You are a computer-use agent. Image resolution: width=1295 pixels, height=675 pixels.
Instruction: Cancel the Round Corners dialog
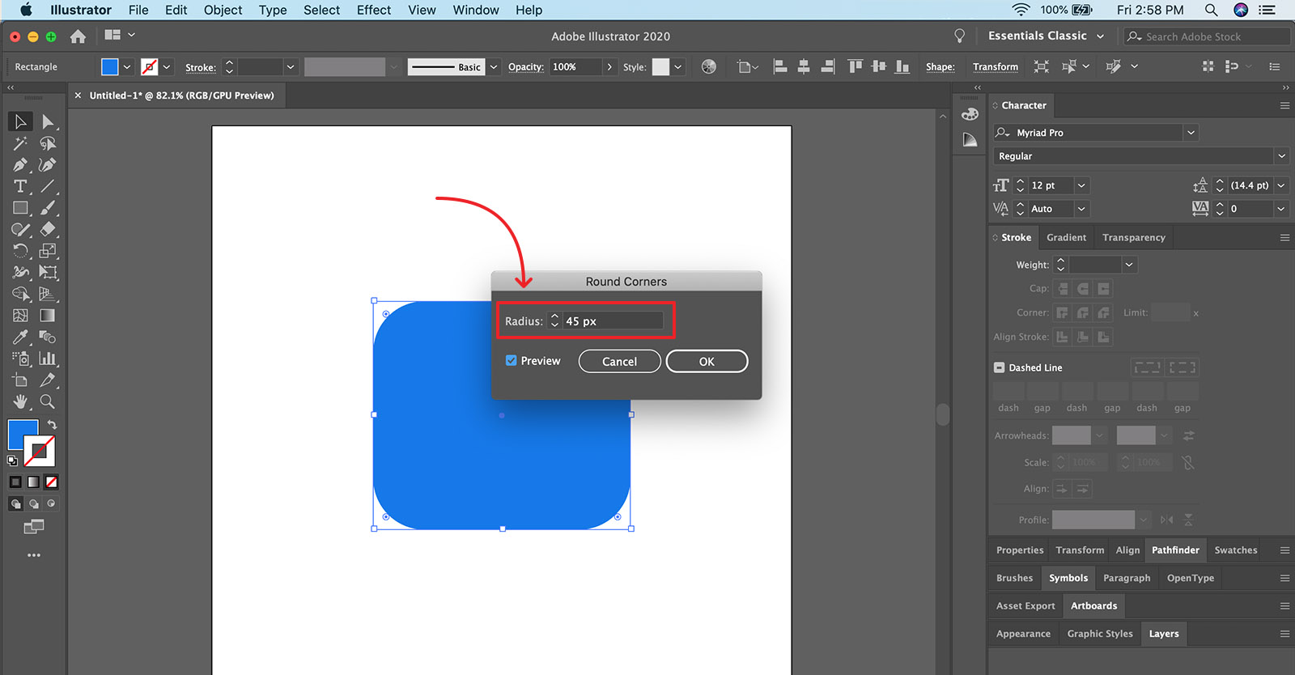(619, 362)
